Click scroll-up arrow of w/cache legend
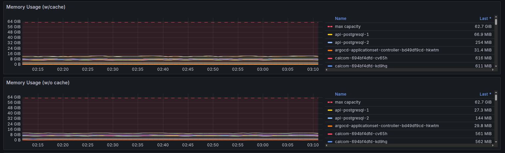 [x=496, y=17]
